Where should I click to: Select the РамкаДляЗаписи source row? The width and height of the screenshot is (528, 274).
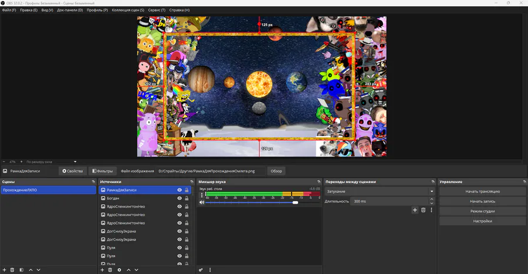145,190
